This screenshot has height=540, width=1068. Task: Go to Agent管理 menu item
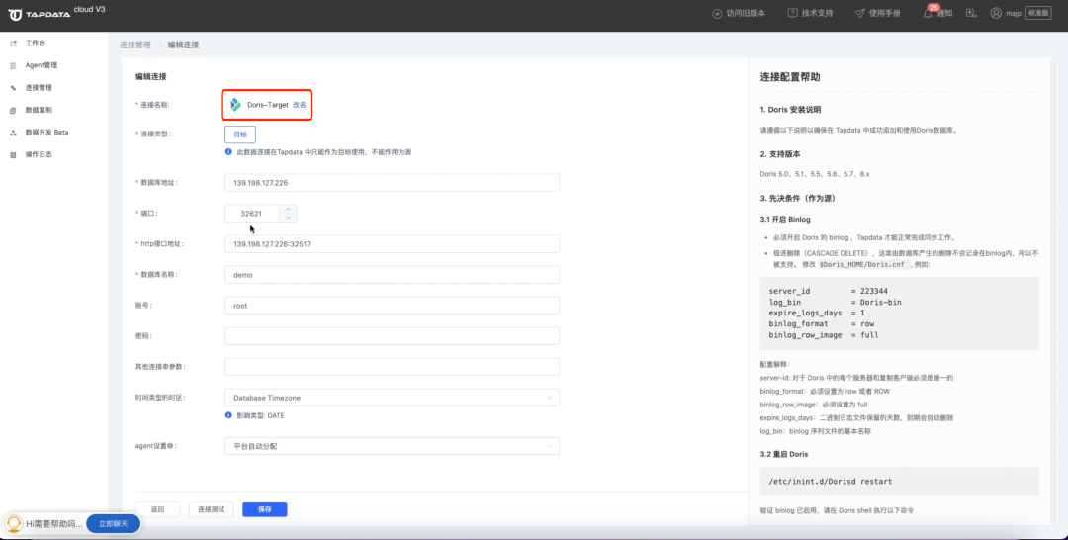(x=41, y=65)
